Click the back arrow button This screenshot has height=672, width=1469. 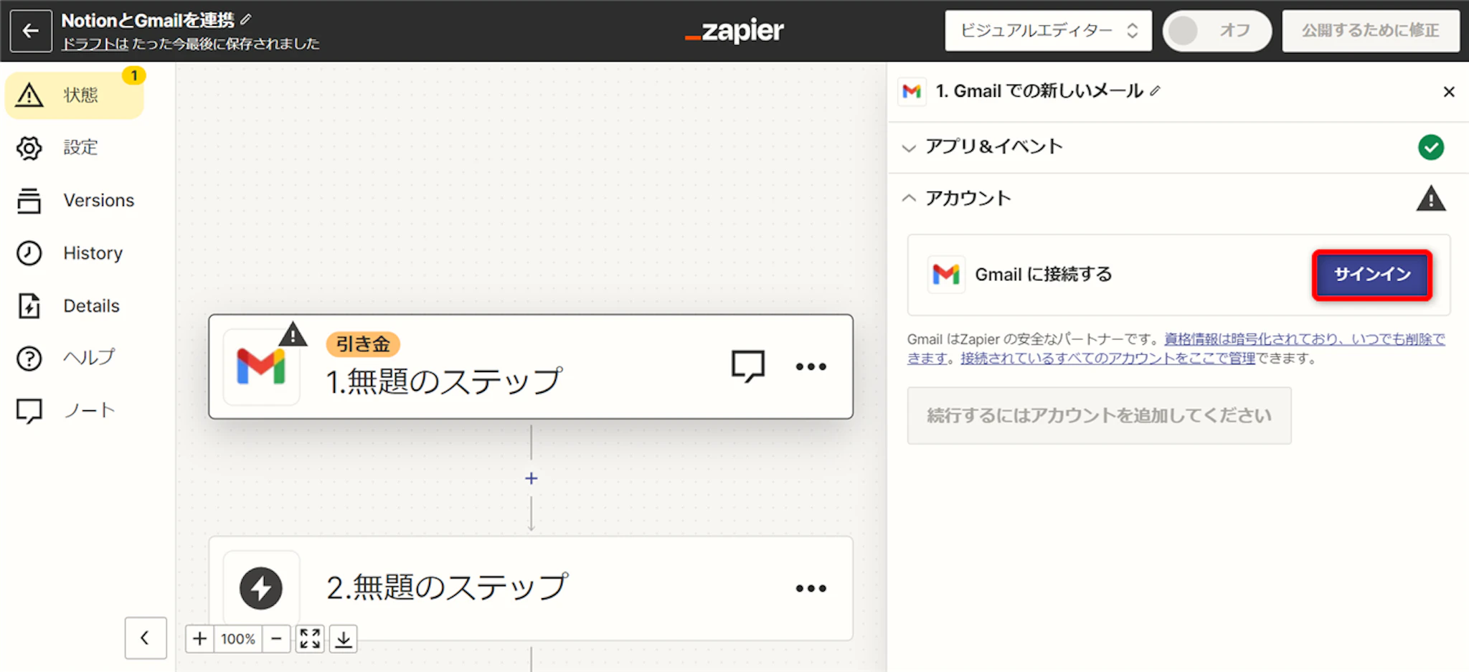coord(31,31)
